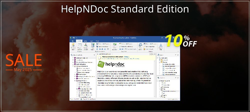Collapse the ribbon with the chevron arrow
The width and height of the screenshot is (250, 112).
point(178,51)
